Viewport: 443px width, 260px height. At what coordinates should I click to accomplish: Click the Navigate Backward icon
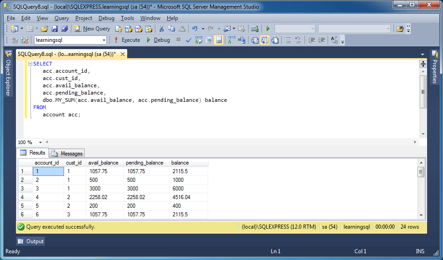tap(227, 29)
